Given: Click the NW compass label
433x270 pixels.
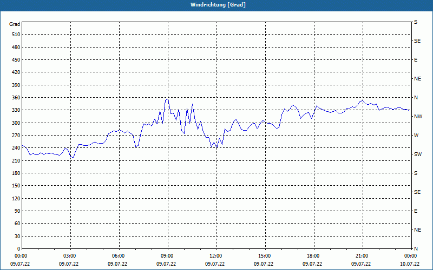Looking at the screenshot, I should point(418,117).
